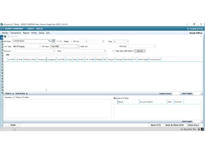This screenshot has height=154, width=205.
Task: Click inside the Narration text area
Action: tap(58, 108)
